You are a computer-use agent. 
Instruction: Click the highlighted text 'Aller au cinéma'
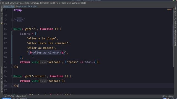46,53
